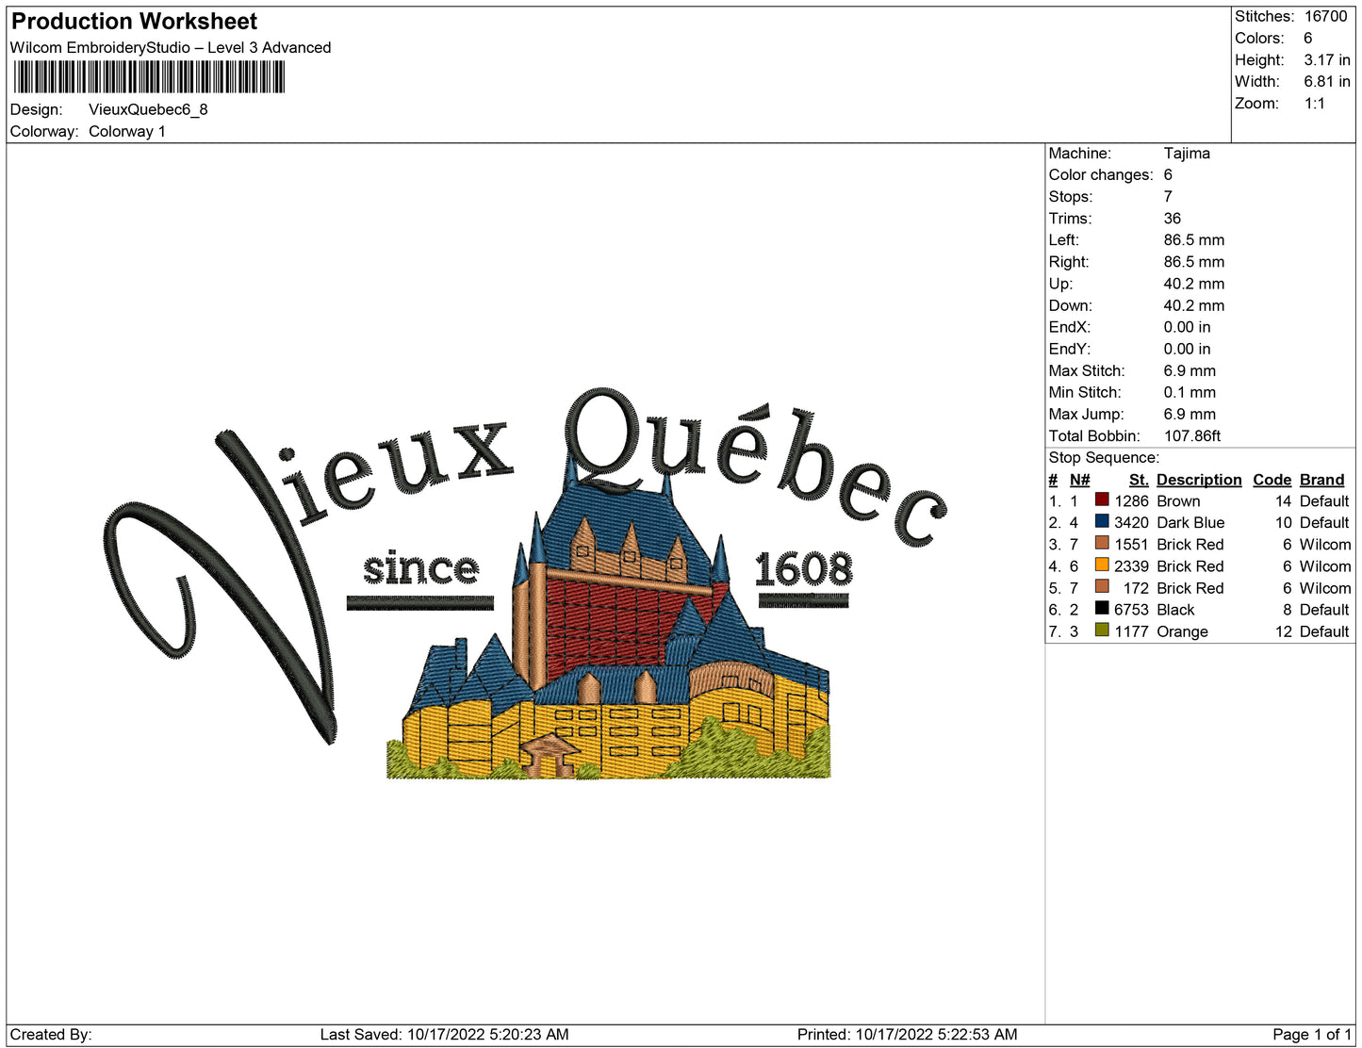
Task: Click the "Production Worksheet" heading
Action: (x=134, y=21)
